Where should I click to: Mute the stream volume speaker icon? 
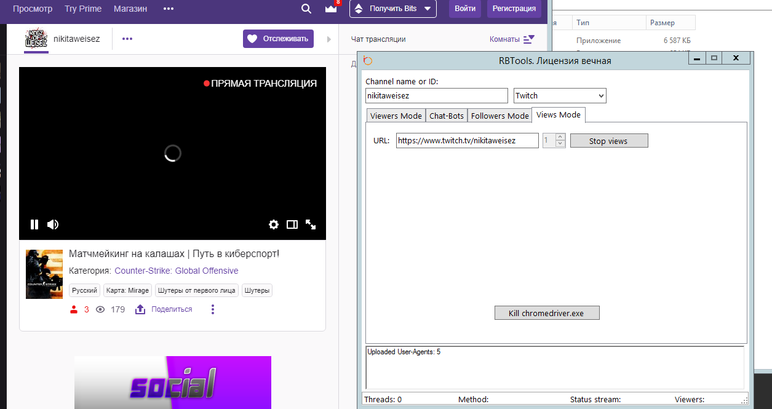click(x=53, y=224)
